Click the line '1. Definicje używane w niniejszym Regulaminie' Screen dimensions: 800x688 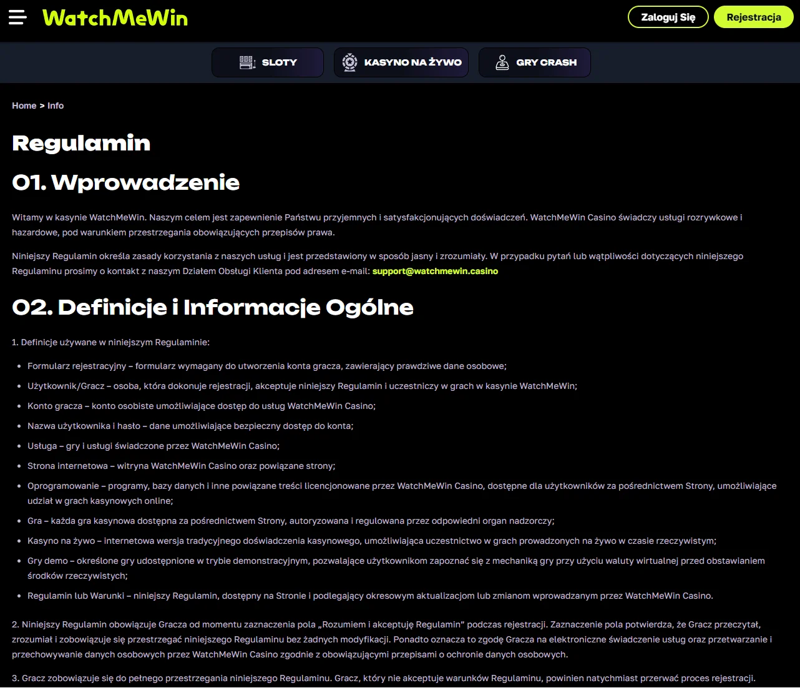tap(110, 342)
